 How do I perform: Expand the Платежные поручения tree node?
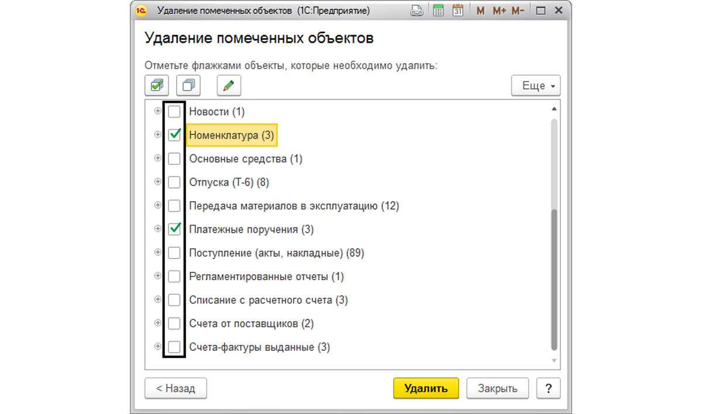(157, 229)
